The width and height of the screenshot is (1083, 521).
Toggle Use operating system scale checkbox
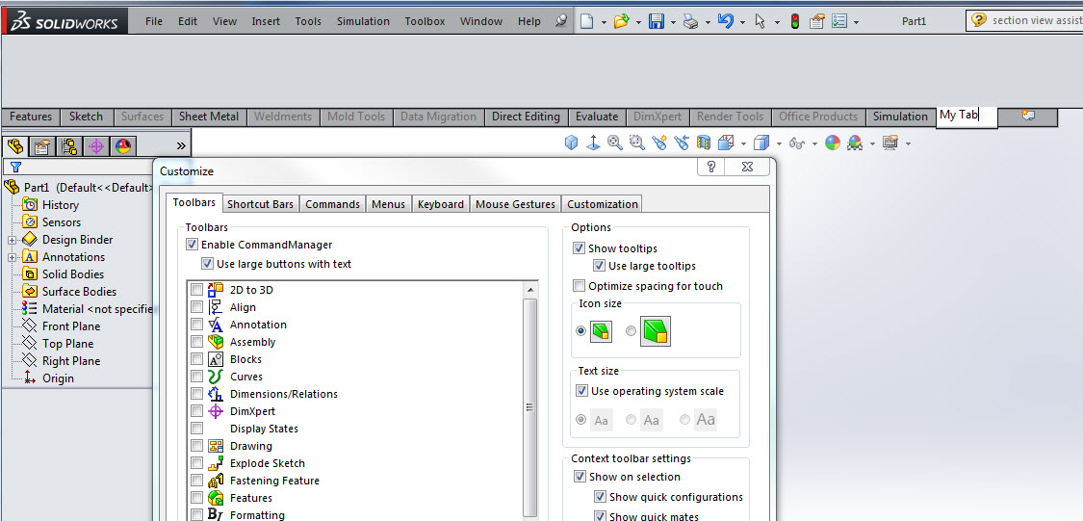[x=581, y=391]
